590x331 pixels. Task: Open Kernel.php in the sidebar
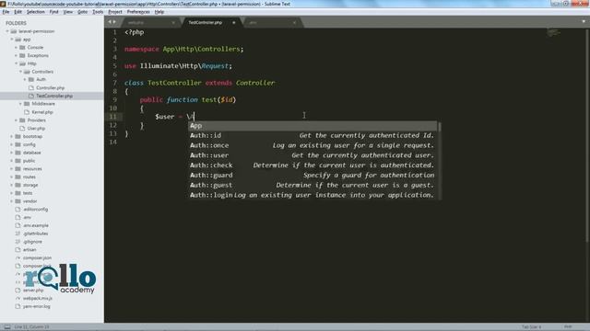42,112
